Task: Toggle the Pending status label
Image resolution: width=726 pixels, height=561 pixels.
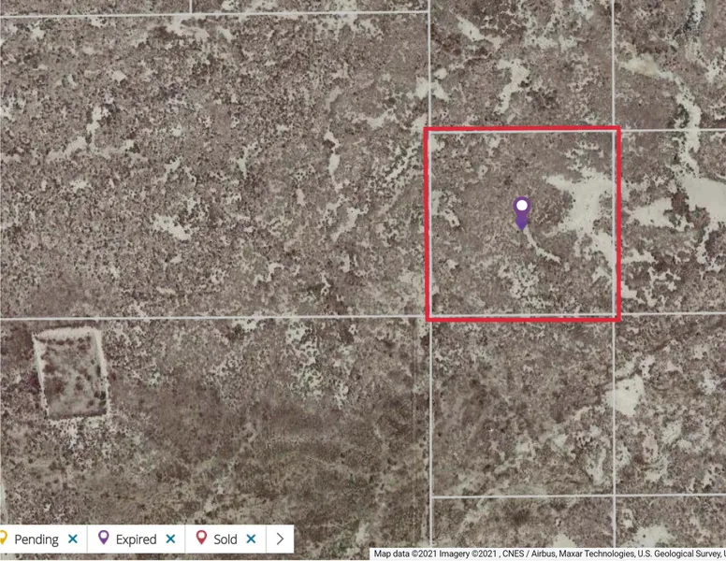Action: click(36, 539)
